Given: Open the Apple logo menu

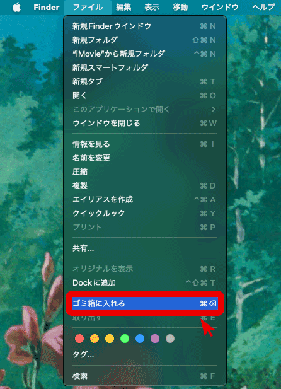Looking at the screenshot, I should 16,7.
